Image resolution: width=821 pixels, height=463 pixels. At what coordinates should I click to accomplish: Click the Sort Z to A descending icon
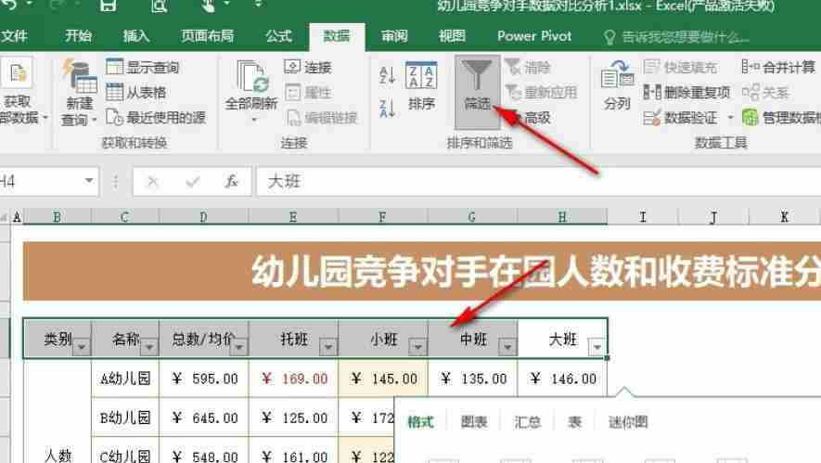[387, 108]
